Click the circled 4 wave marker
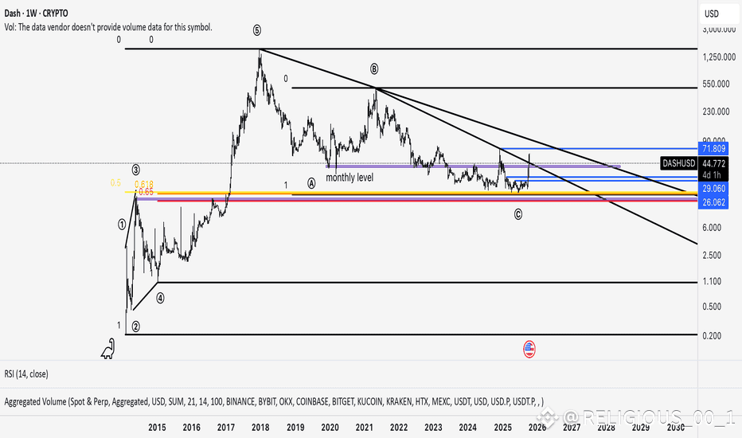 click(x=160, y=299)
